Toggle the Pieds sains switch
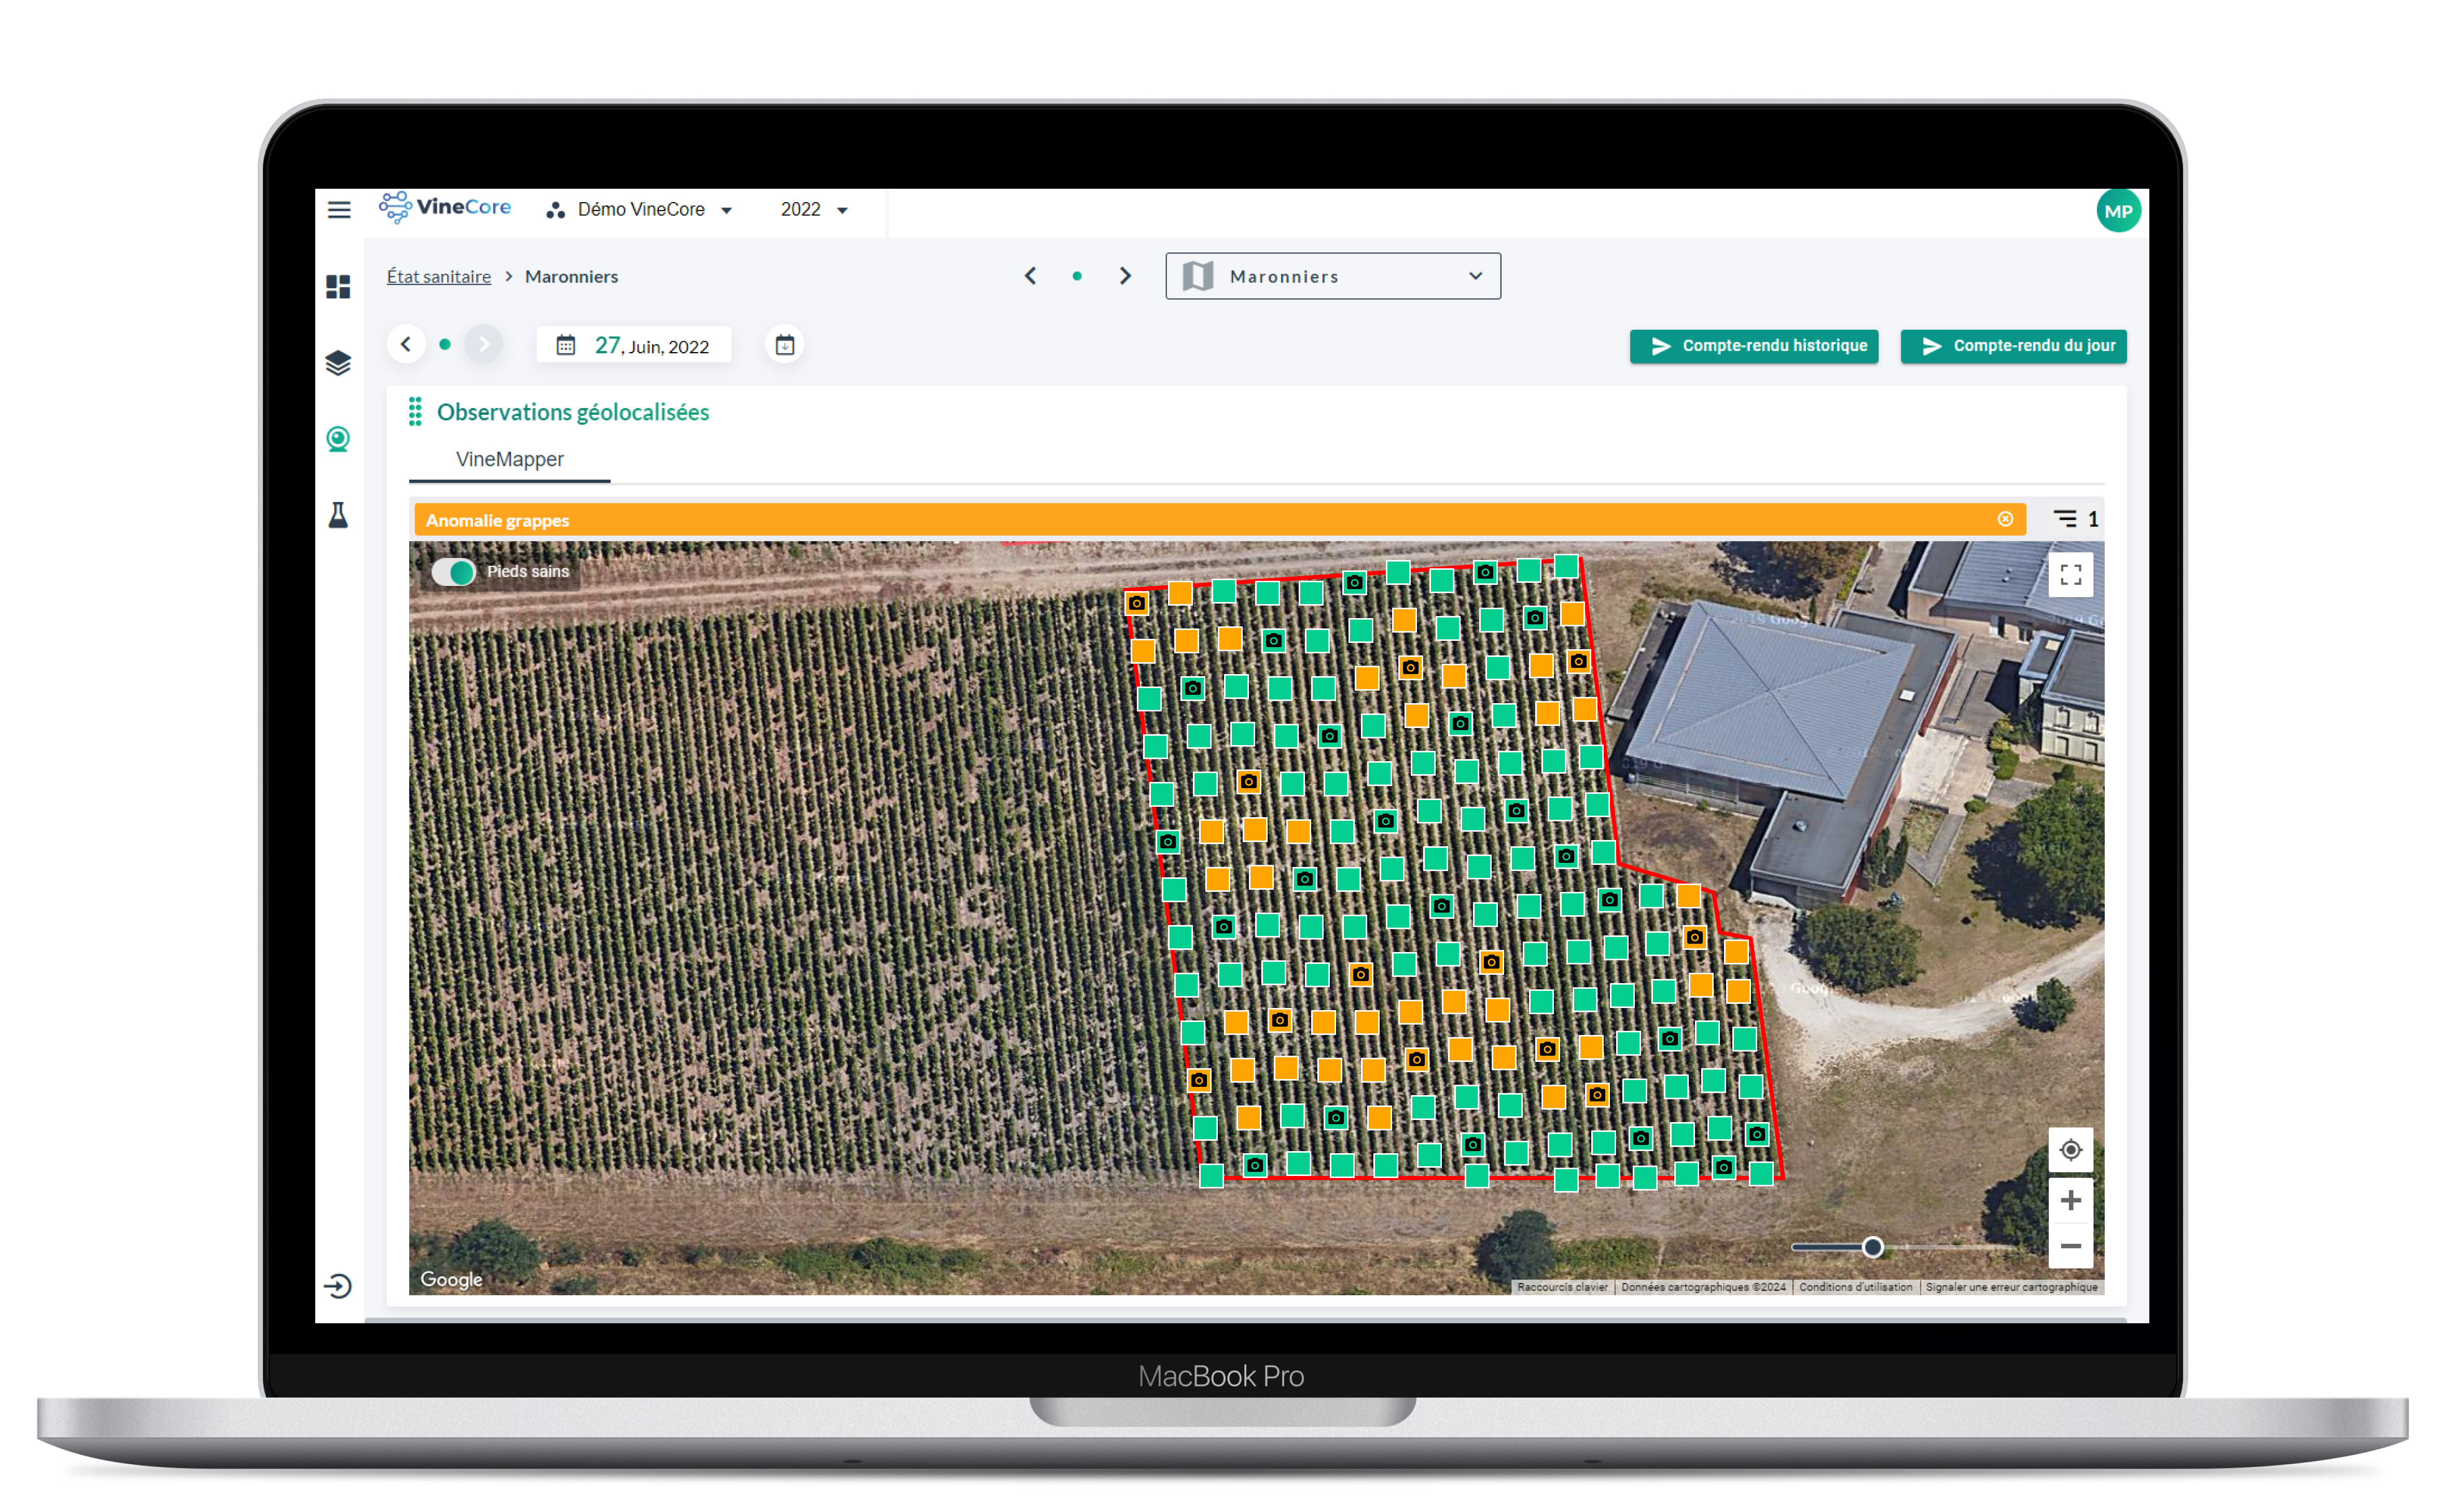 pyautogui.click(x=453, y=572)
